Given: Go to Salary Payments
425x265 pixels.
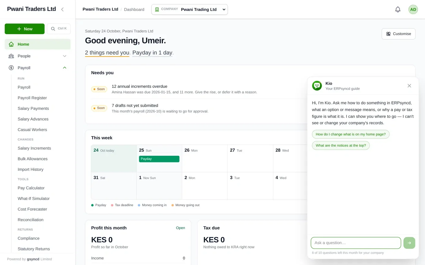Looking at the screenshot, I should [x=33, y=109].
